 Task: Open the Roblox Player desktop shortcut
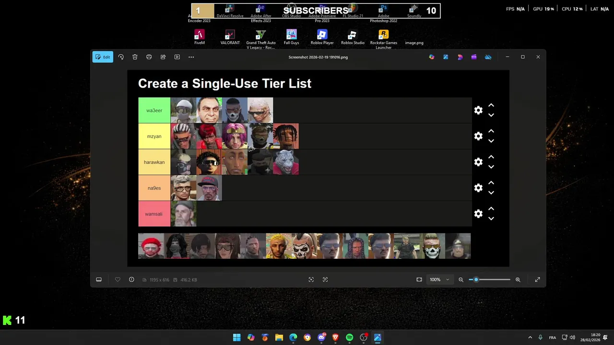click(322, 37)
